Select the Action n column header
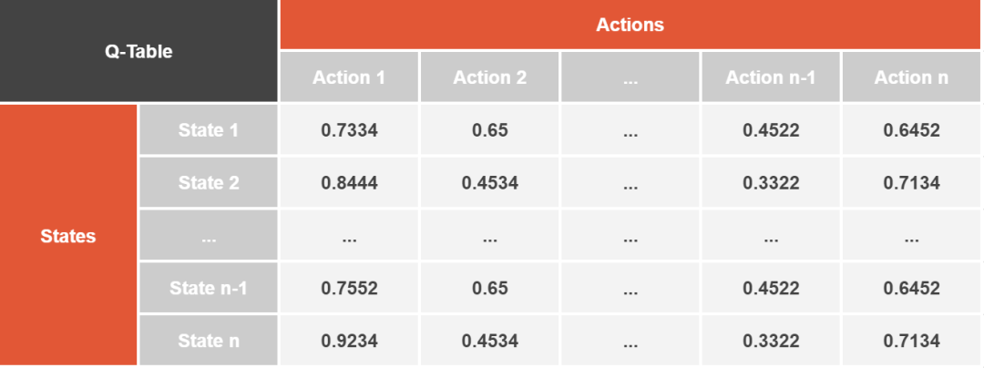Viewport: 984px width, 368px height. click(911, 77)
